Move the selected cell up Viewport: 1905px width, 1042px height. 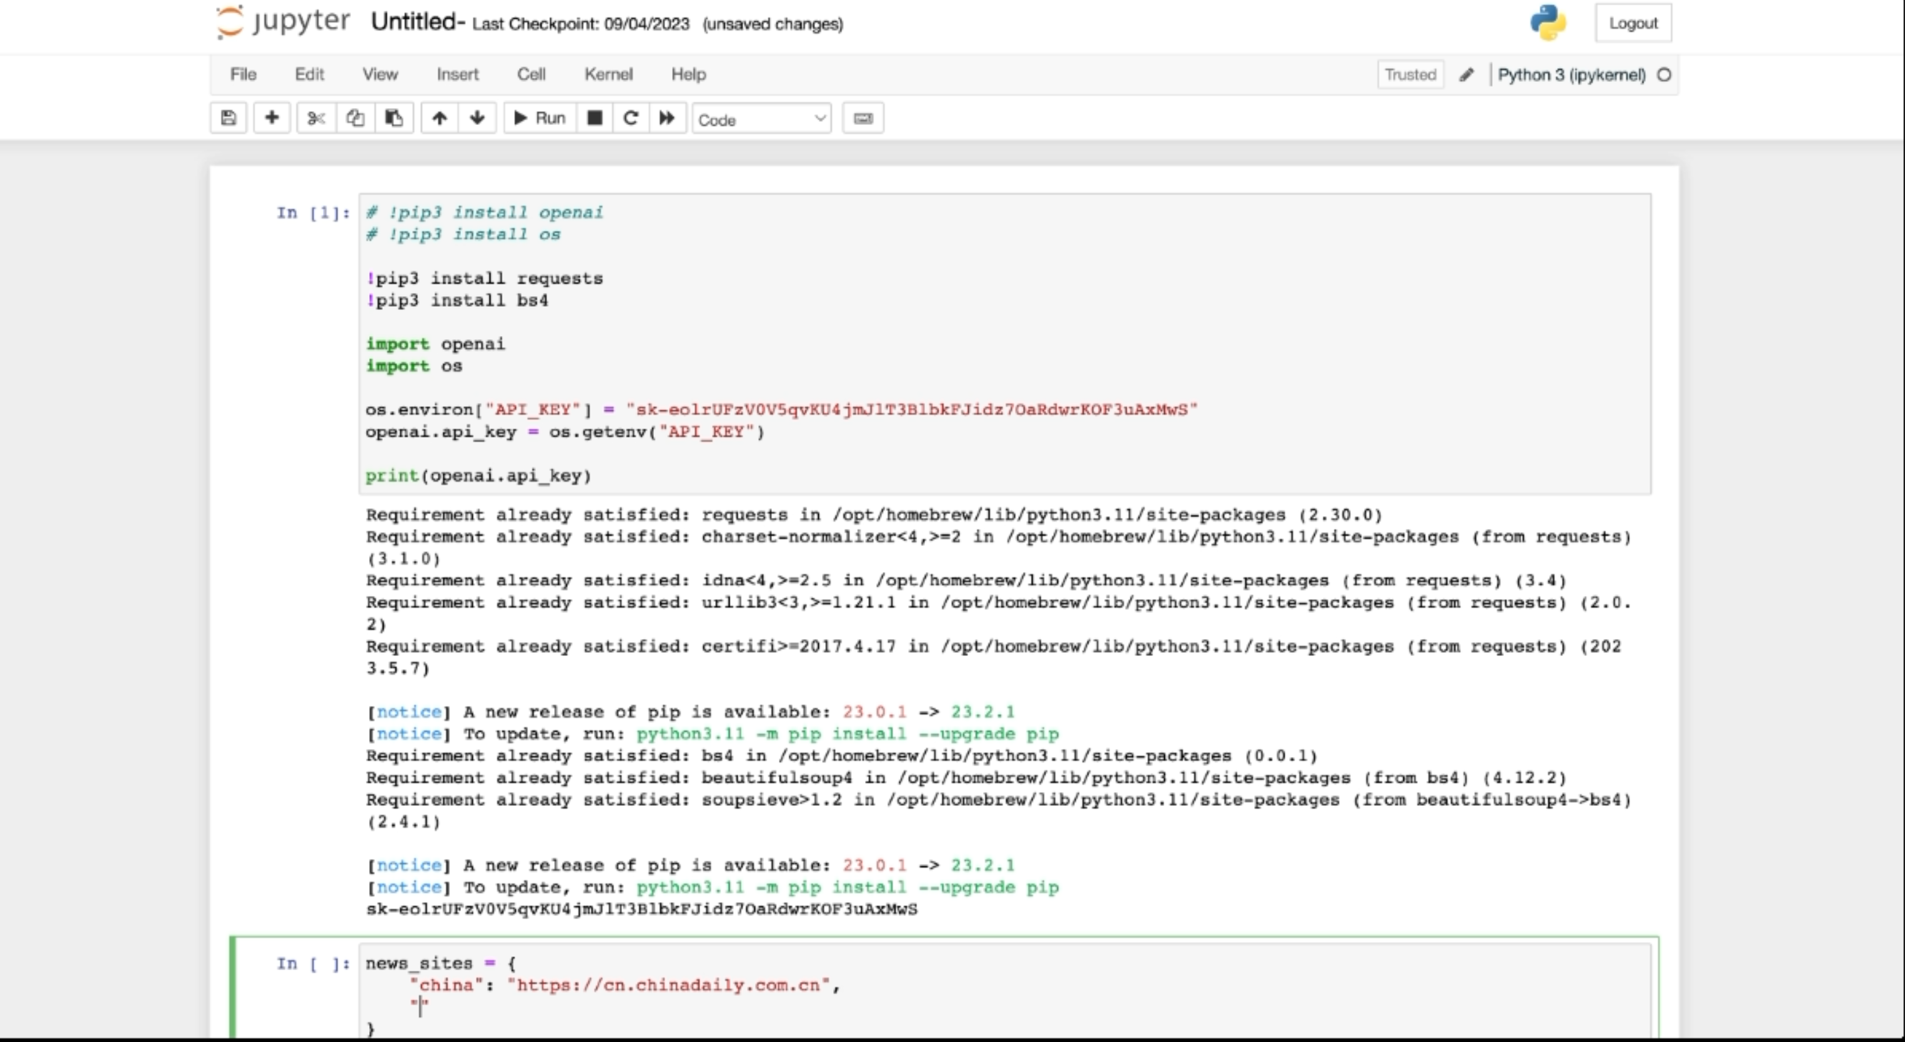tap(440, 118)
